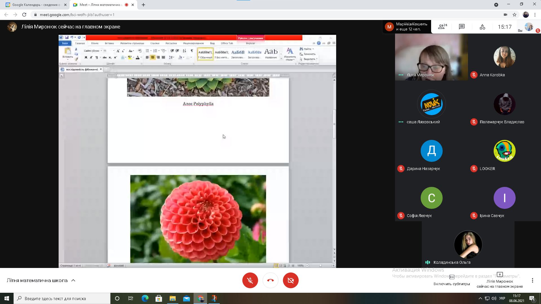The image size is (541, 304).
Task: Expand the Літня математична школа meeting details
Action: [x=73, y=280]
